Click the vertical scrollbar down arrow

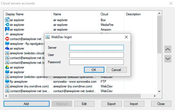tap(159, 91)
